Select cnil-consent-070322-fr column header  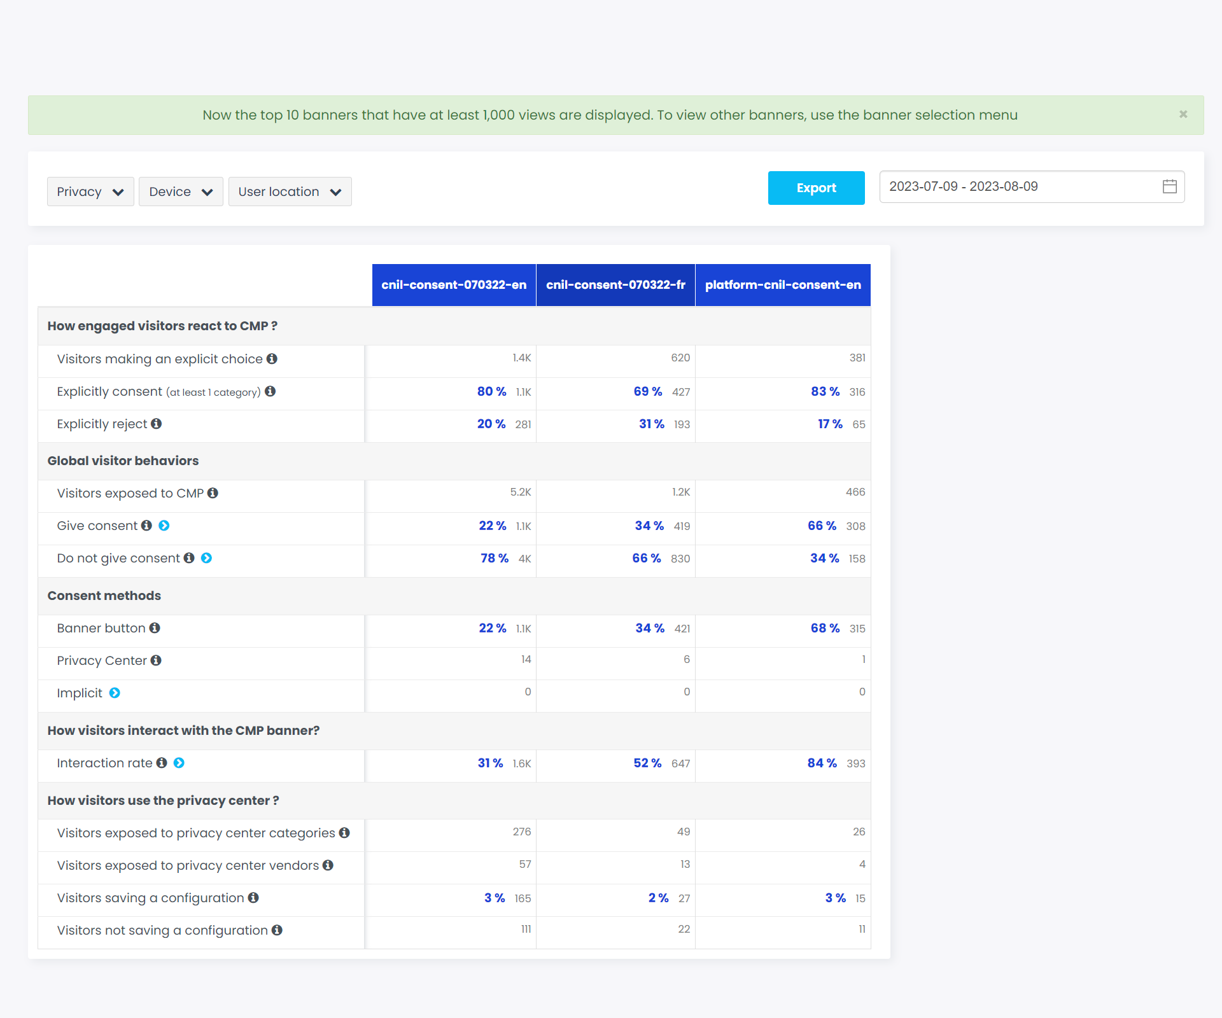(x=615, y=285)
